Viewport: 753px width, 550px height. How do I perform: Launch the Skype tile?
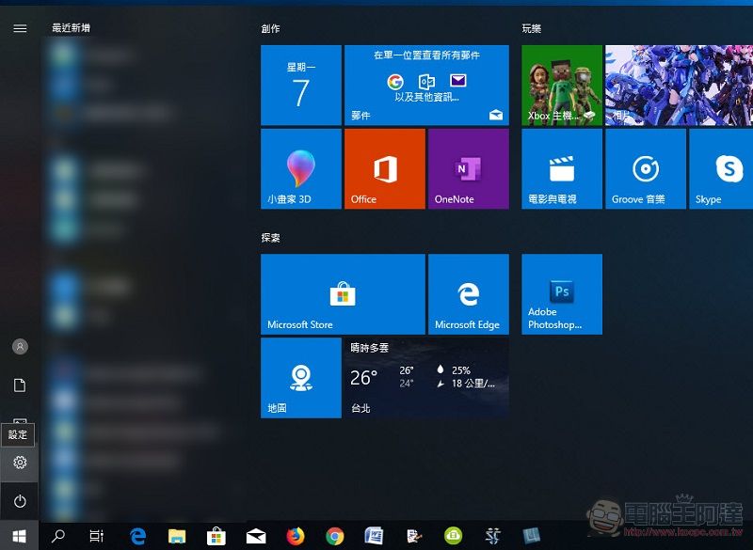coord(721,169)
